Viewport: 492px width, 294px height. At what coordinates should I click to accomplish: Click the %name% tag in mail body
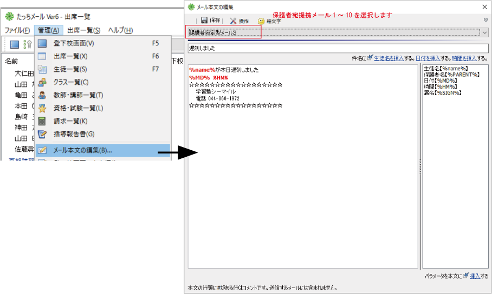202,70
